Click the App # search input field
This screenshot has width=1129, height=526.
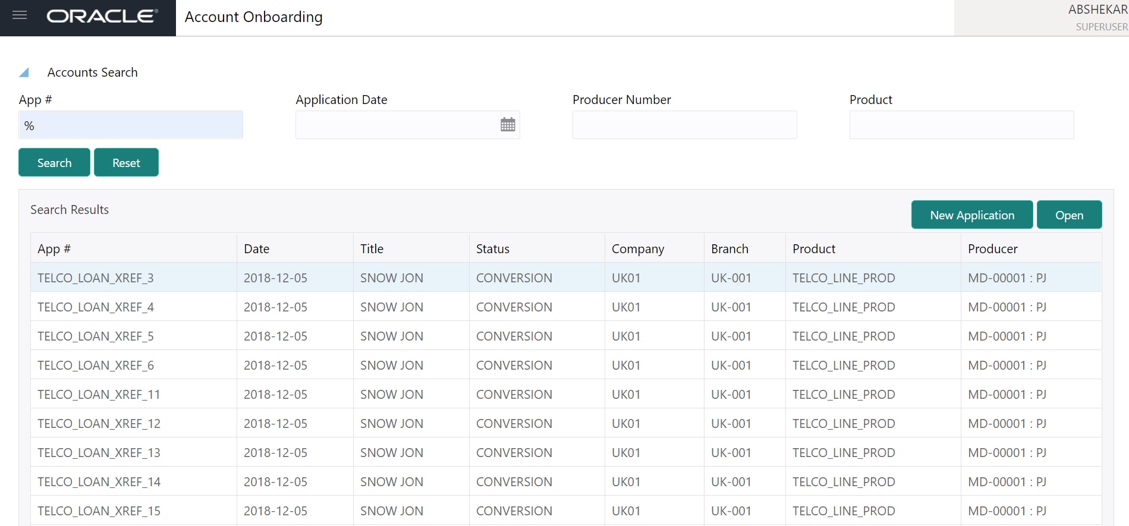[x=131, y=125]
